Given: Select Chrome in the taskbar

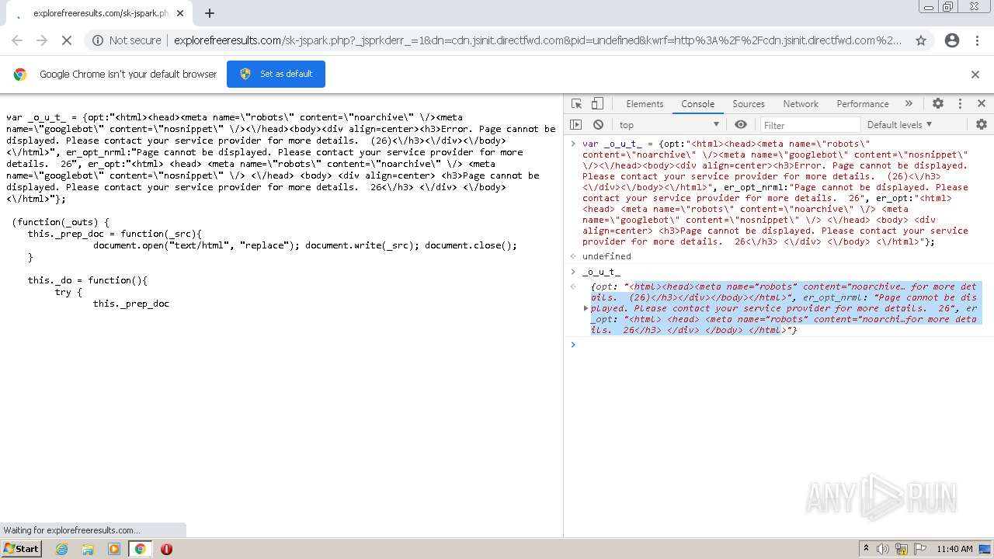Looking at the screenshot, I should click(x=140, y=549).
